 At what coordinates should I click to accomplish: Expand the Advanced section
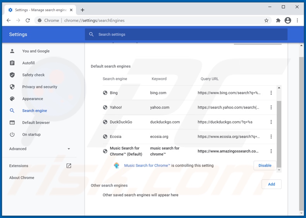coord(40,149)
